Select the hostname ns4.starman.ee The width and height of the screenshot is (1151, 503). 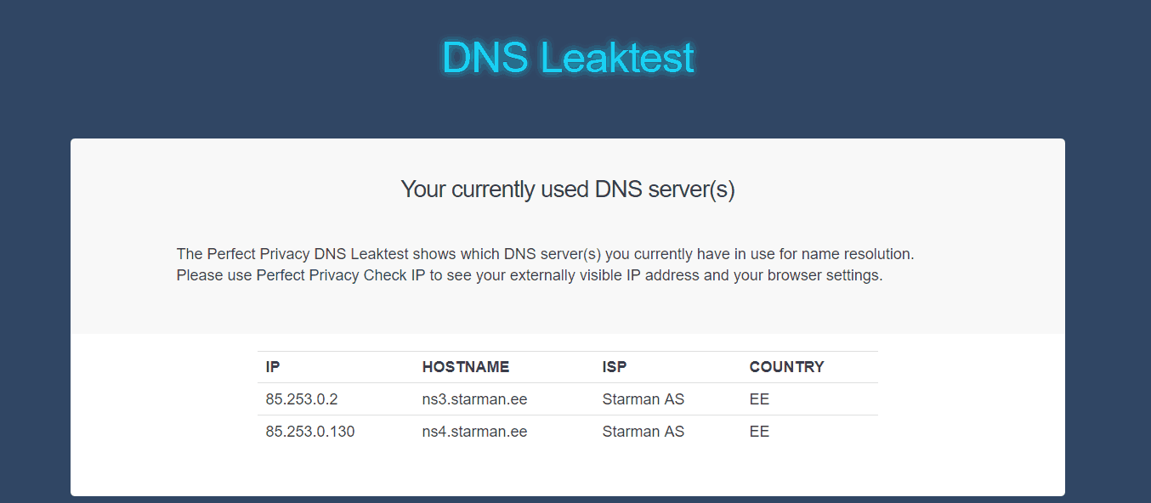pos(475,431)
